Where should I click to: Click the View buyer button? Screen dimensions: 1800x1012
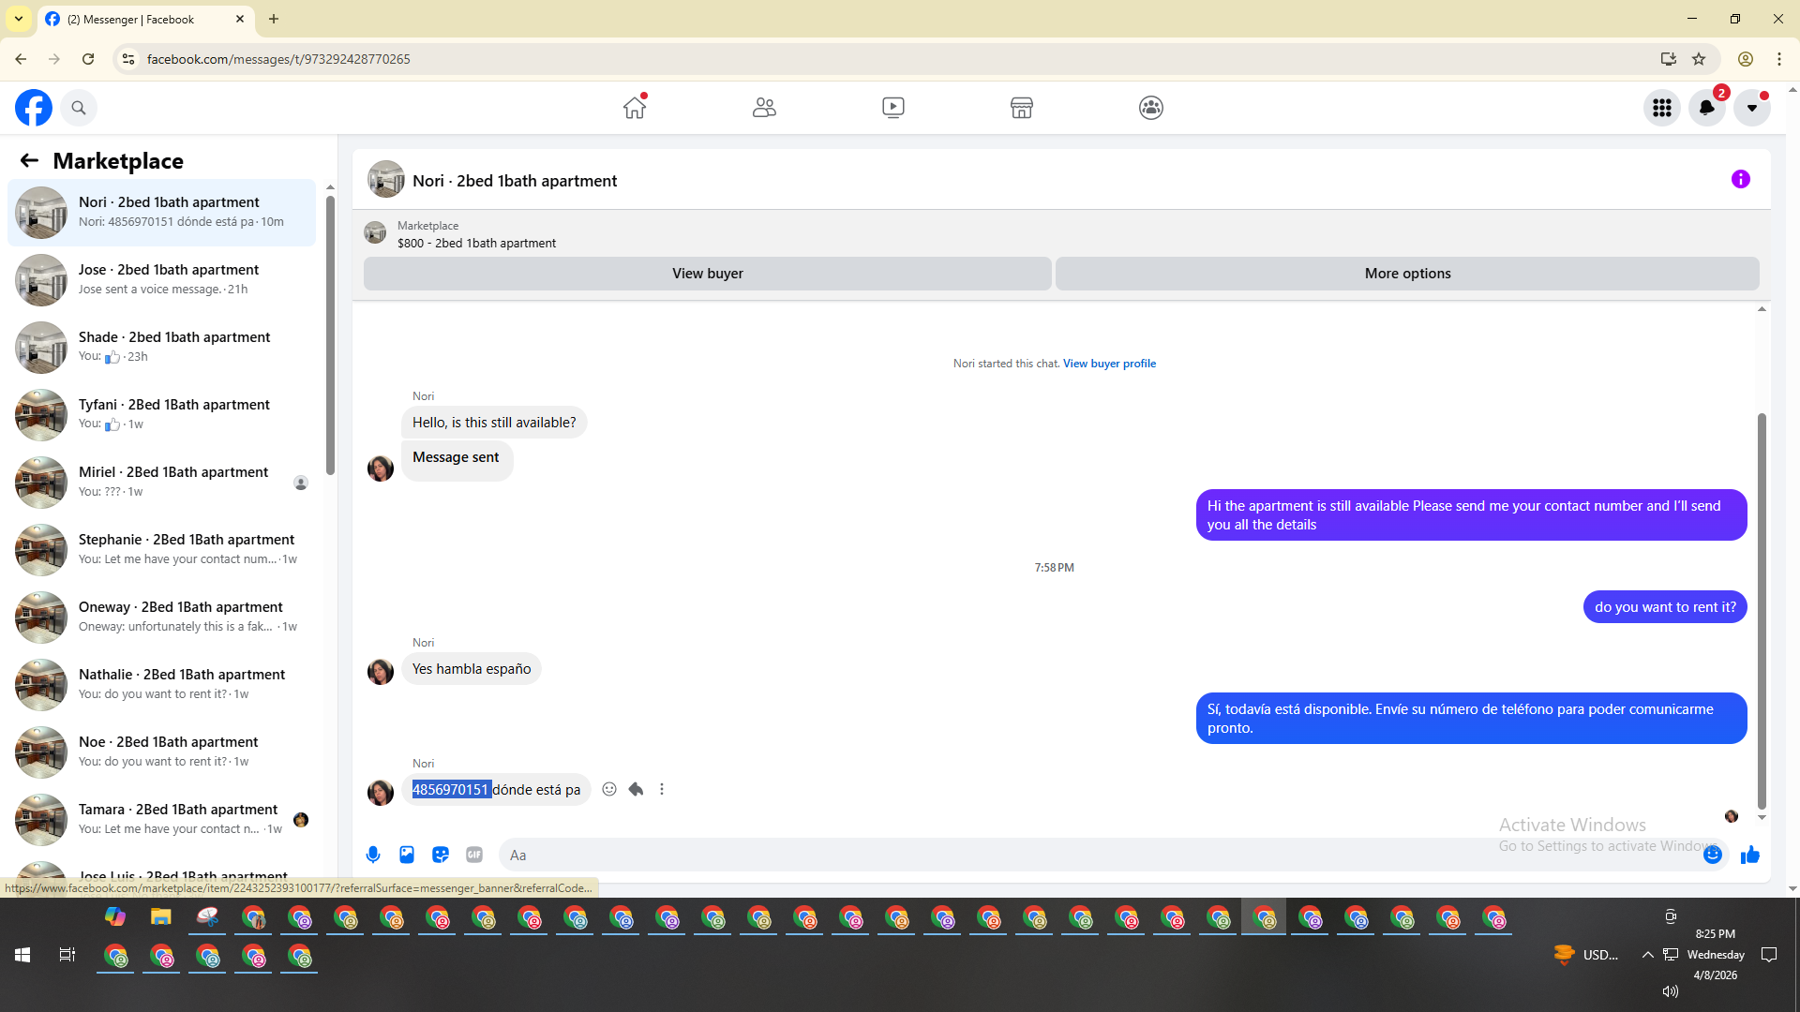point(707,274)
